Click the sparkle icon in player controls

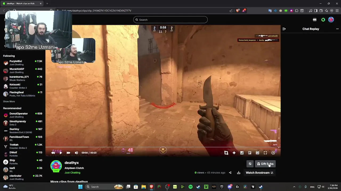pyautogui.click(x=234, y=153)
